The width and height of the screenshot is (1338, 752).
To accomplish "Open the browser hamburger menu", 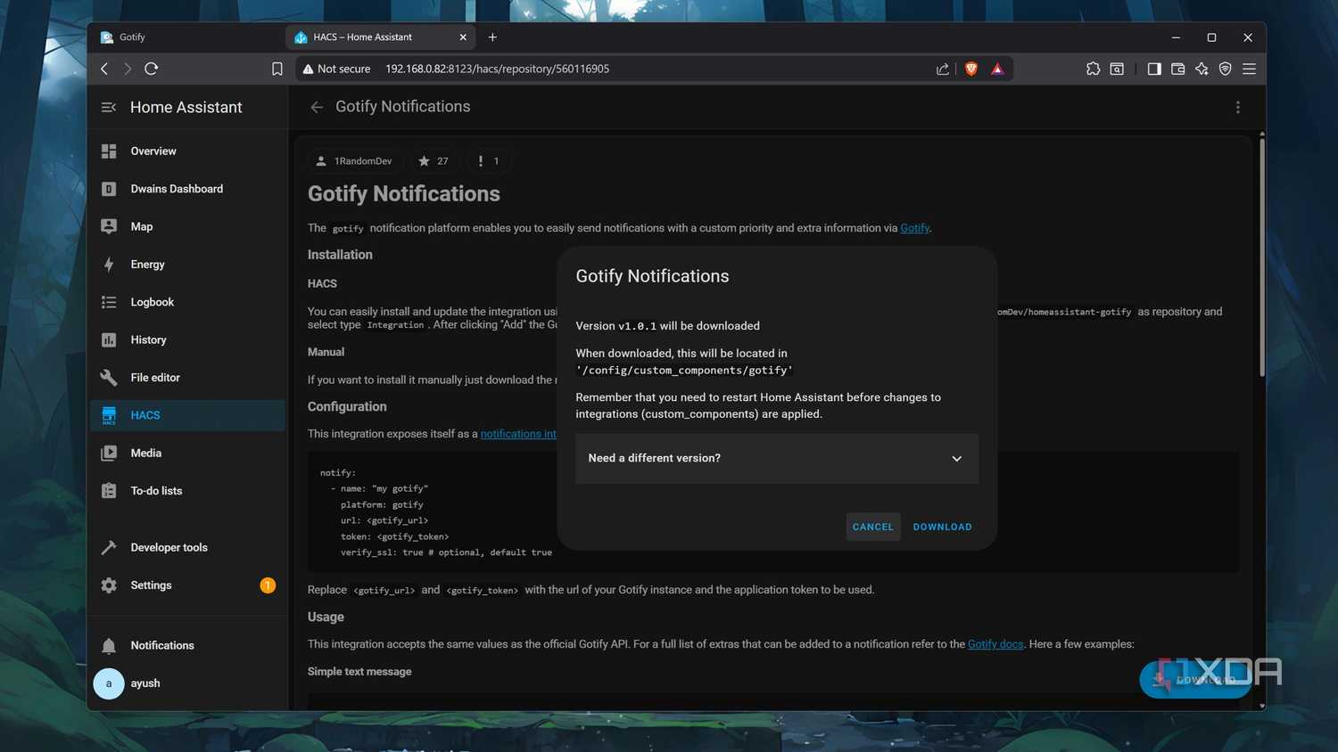I will pos(1249,69).
